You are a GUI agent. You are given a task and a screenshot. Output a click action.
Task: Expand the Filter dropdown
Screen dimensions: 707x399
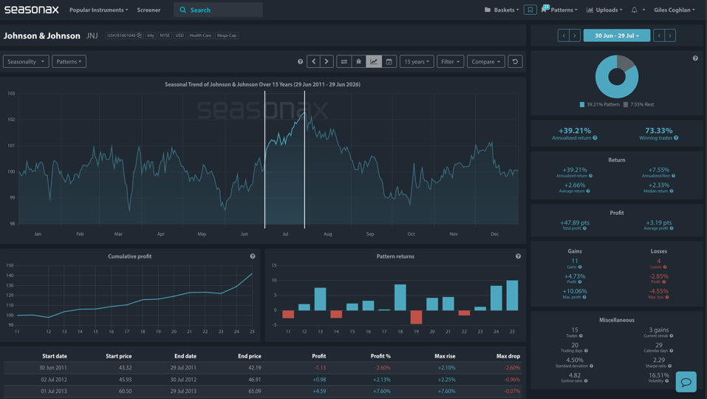click(x=450, y=62)
